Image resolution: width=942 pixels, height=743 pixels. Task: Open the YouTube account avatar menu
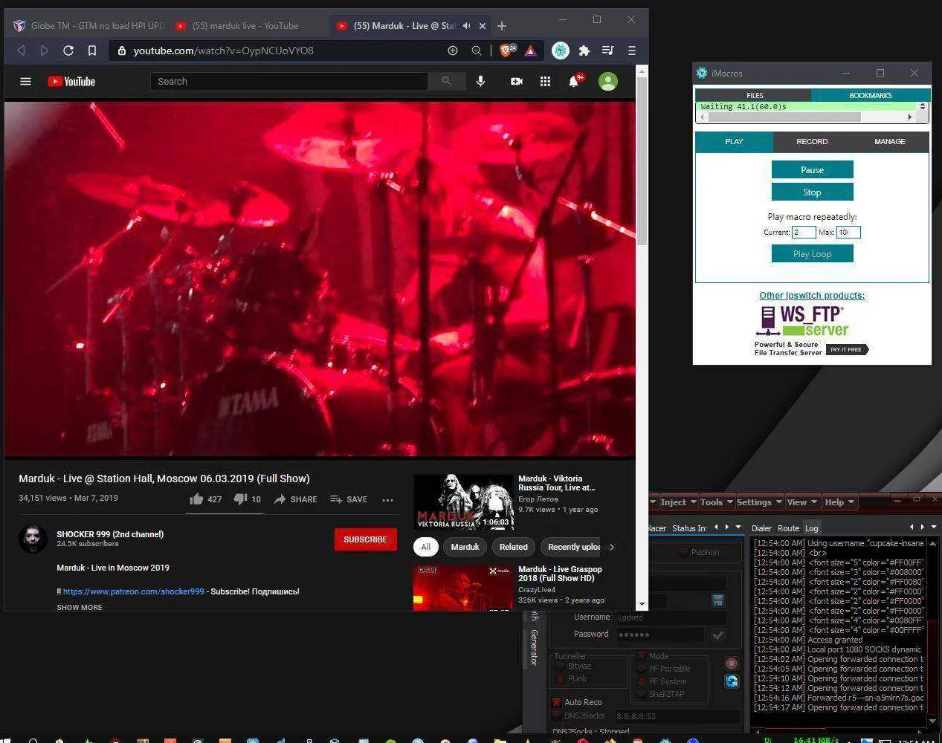point(608,81)
